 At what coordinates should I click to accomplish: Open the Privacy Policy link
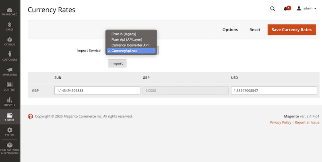coord(281,122)
